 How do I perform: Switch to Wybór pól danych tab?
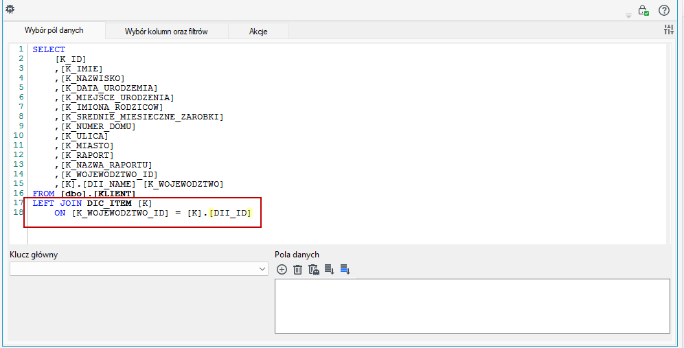point(54,30)
